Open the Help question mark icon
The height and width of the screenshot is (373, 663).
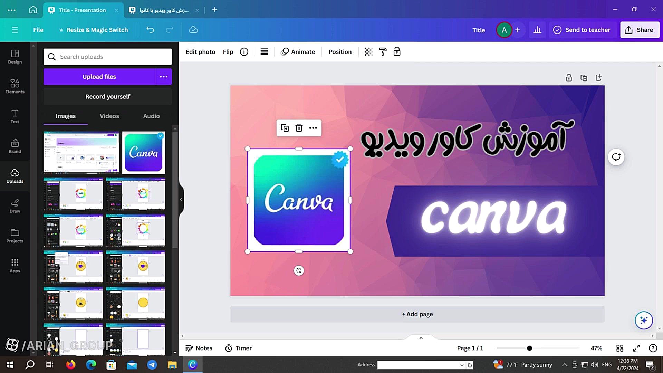pyautogui.click(x=653, y=348)
